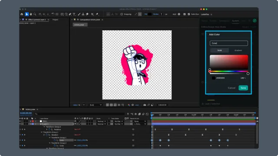Open the Track Matte dropdown for Layer 2
Viewport: 278px width, 156px height.
[x=119, y=124]
